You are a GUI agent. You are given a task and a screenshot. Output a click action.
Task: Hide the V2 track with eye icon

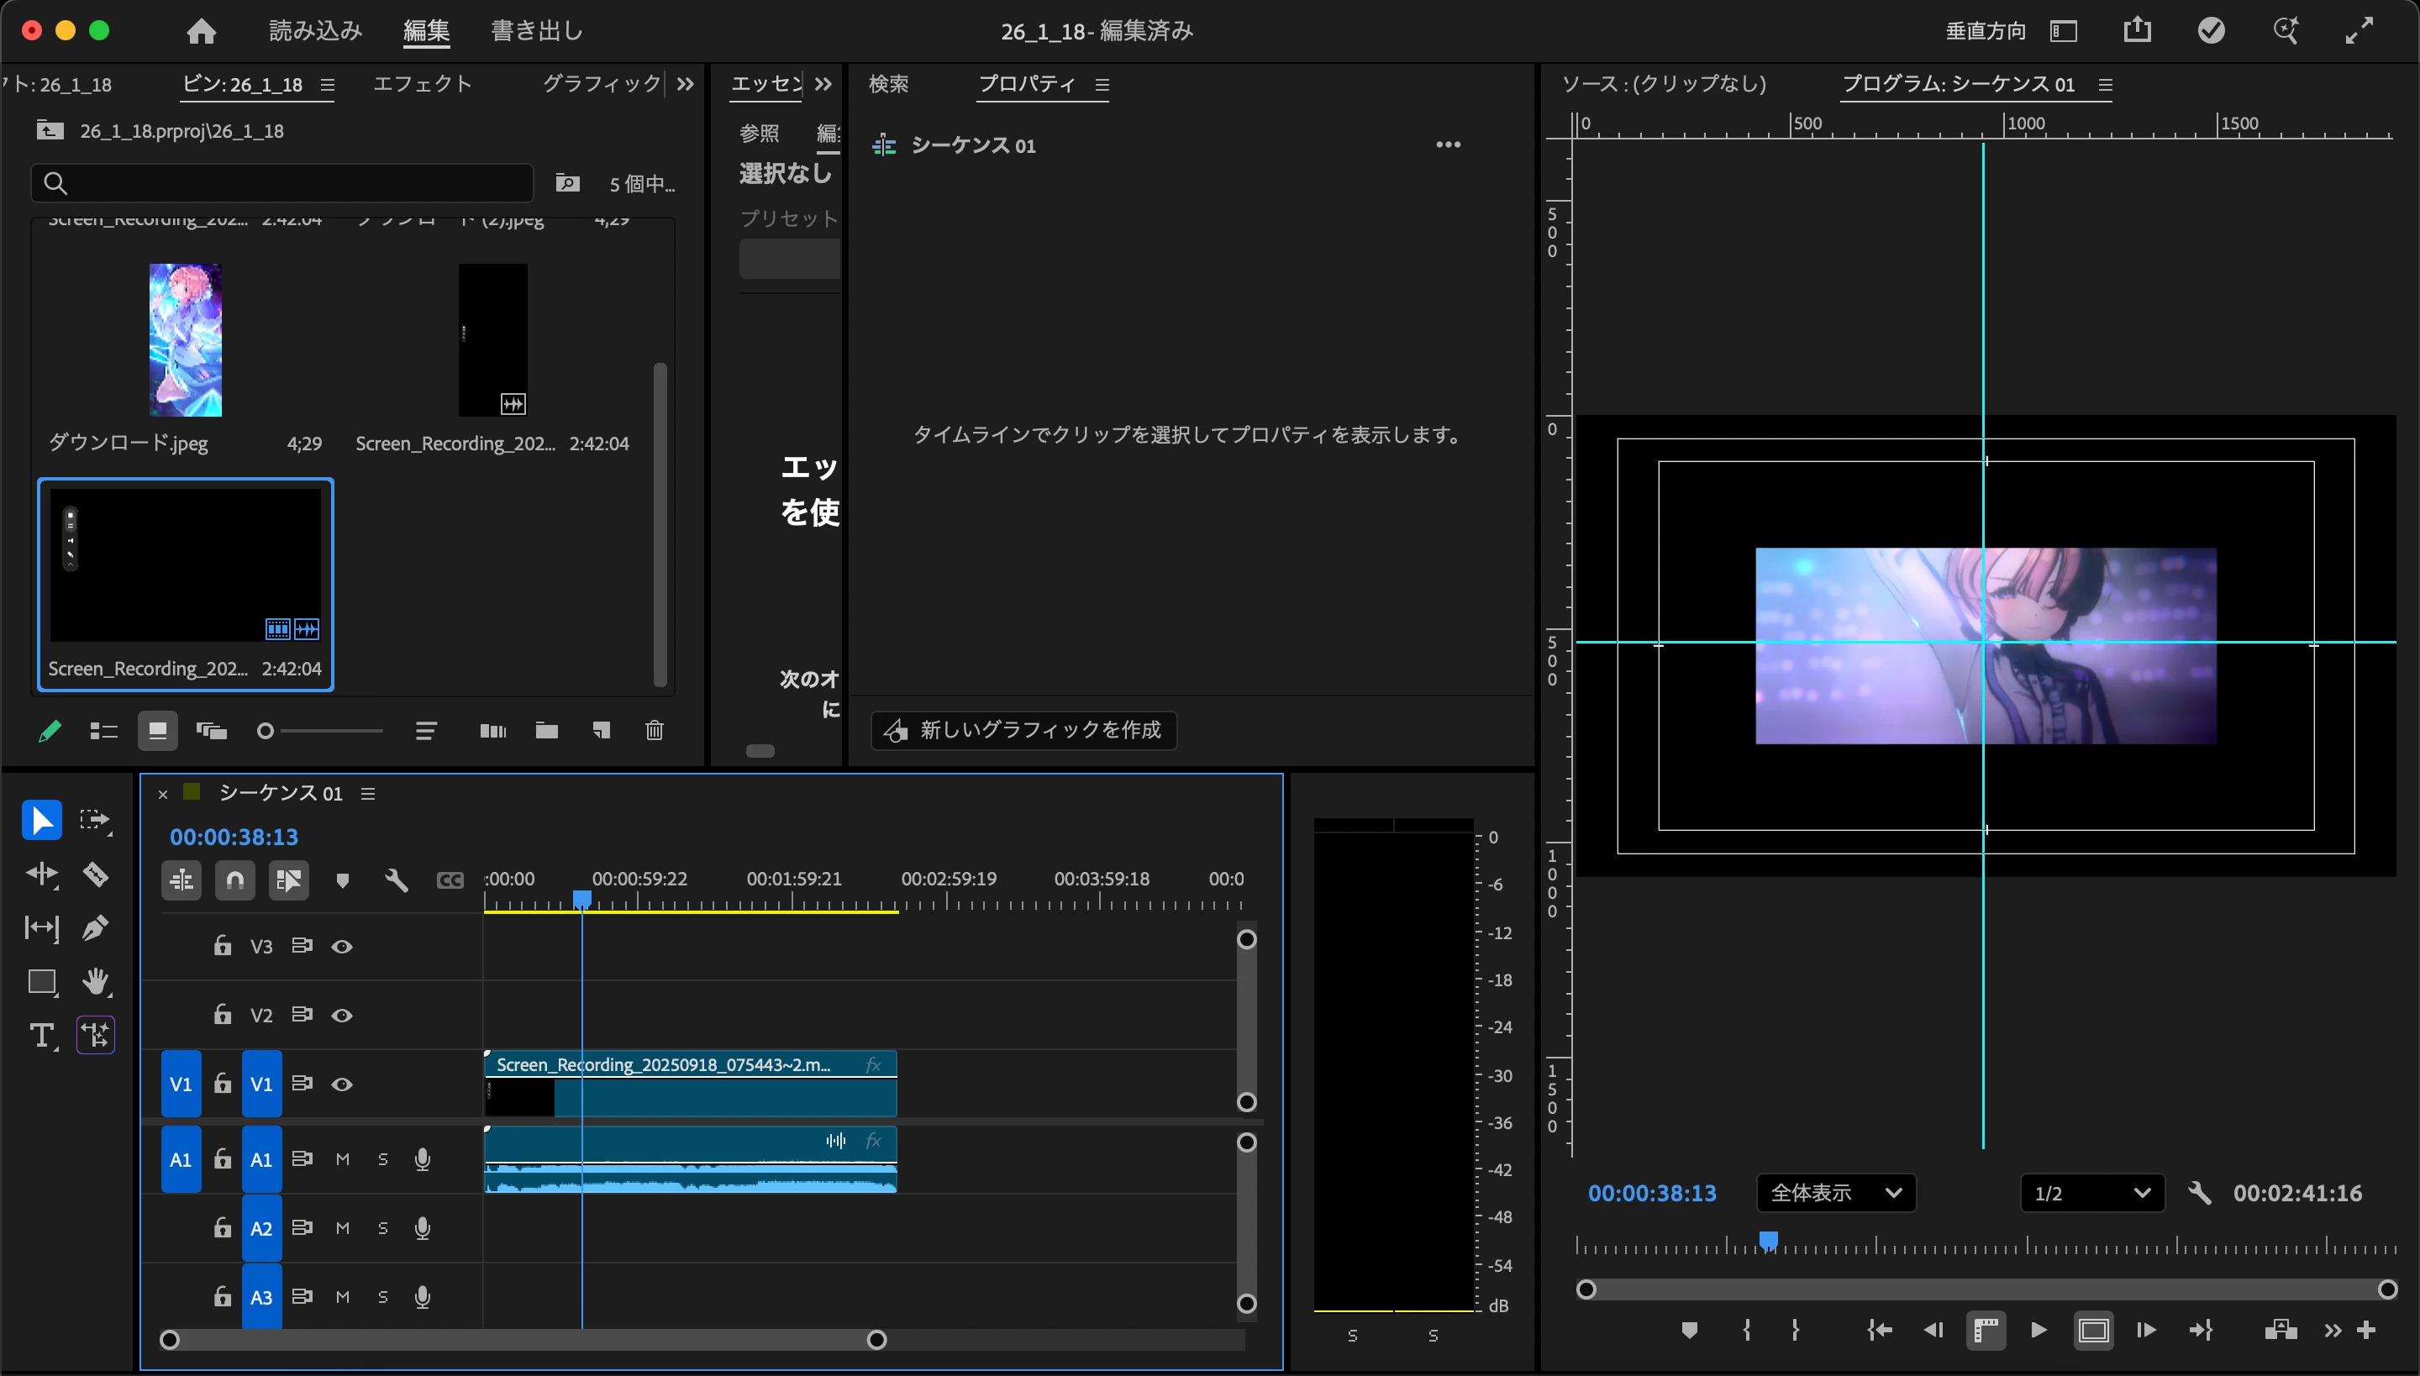pos(342,1015)
